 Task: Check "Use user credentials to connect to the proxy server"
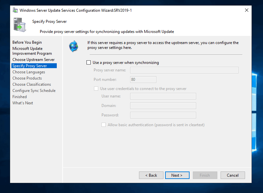(x=96, y=88)
